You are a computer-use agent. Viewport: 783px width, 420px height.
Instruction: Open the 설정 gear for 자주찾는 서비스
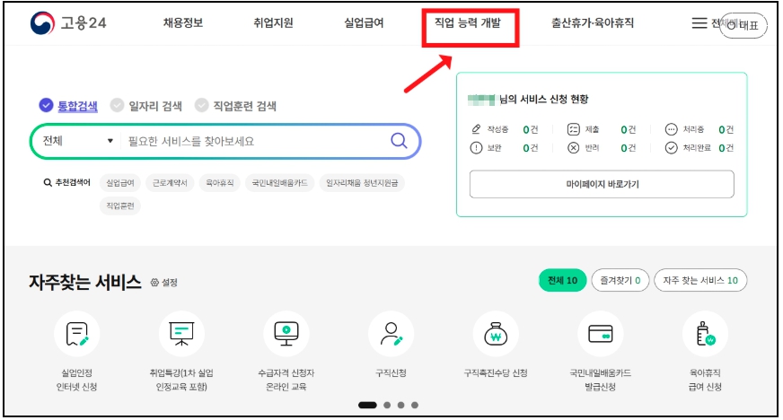click(163, 283)
